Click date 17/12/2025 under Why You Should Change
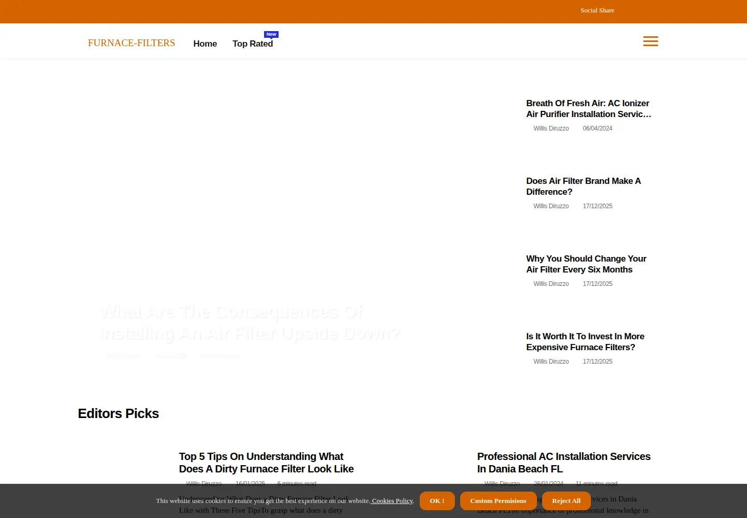Image resolution: width=747 pixels, height=518 pixels. pos(597,284)
